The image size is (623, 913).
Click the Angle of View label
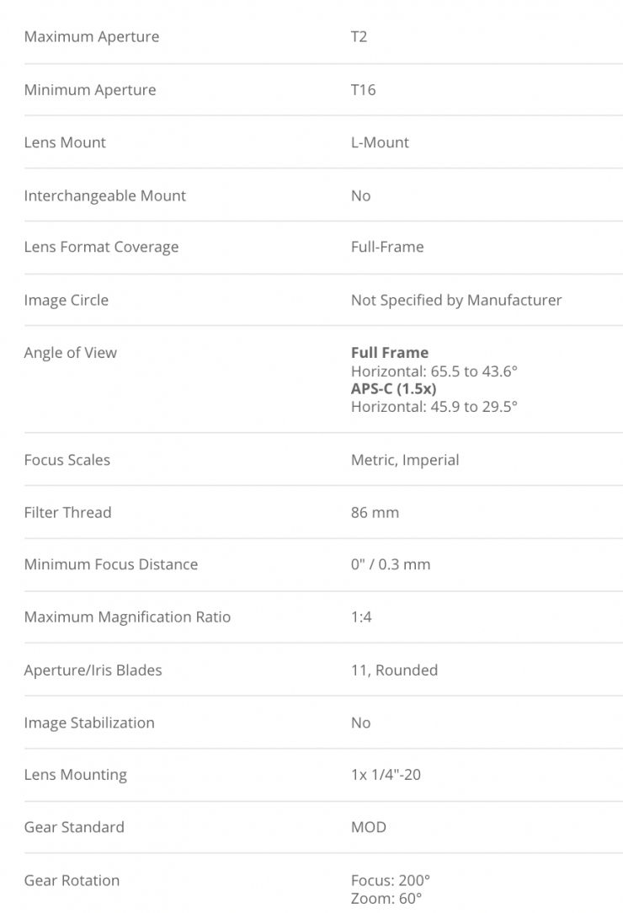(70, 353)
